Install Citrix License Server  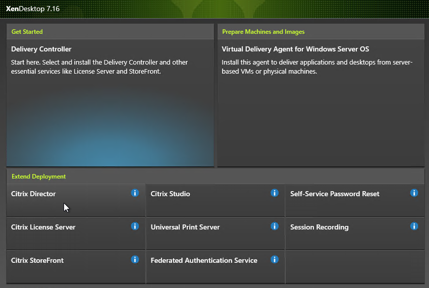coord(76,234)
